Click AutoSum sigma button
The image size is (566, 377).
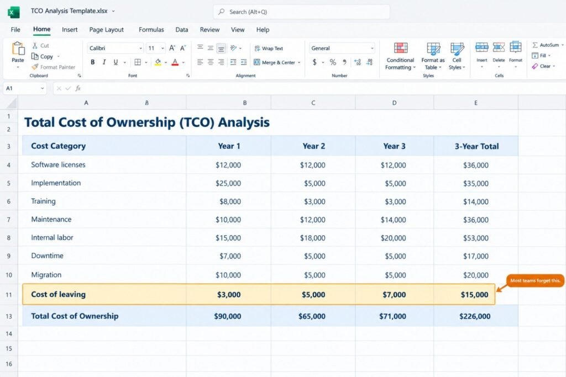(546, 45)
